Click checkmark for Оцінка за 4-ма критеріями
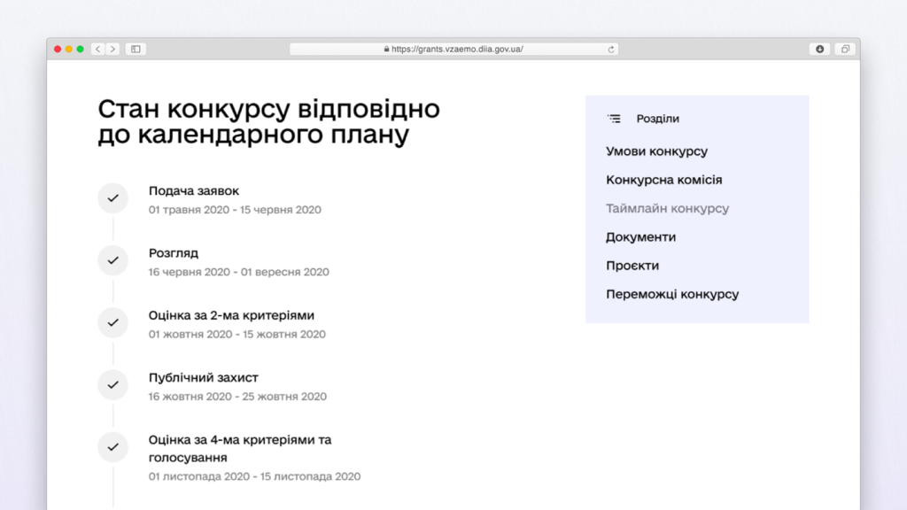The image size is (907, 510). pos(112,447)
